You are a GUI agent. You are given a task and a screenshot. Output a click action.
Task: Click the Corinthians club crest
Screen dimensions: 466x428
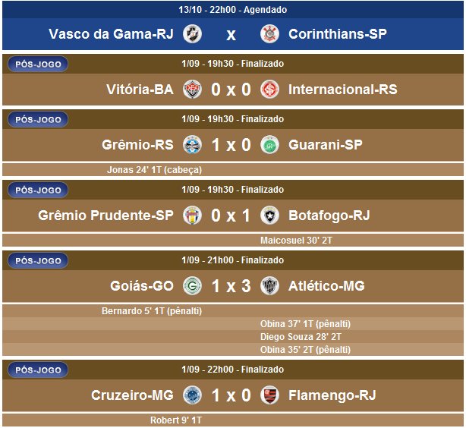click(x=269, y=34)
